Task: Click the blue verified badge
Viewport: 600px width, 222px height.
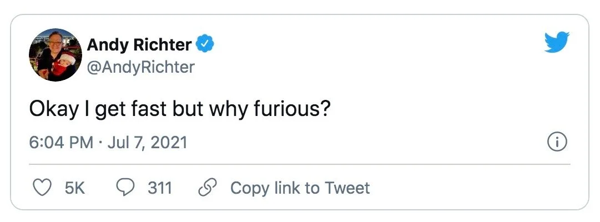Action: (205, 44)
